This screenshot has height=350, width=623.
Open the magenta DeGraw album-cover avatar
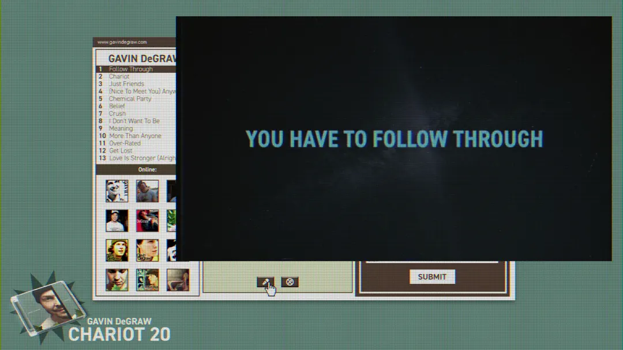pyautogui.click(x=148, y=220)
